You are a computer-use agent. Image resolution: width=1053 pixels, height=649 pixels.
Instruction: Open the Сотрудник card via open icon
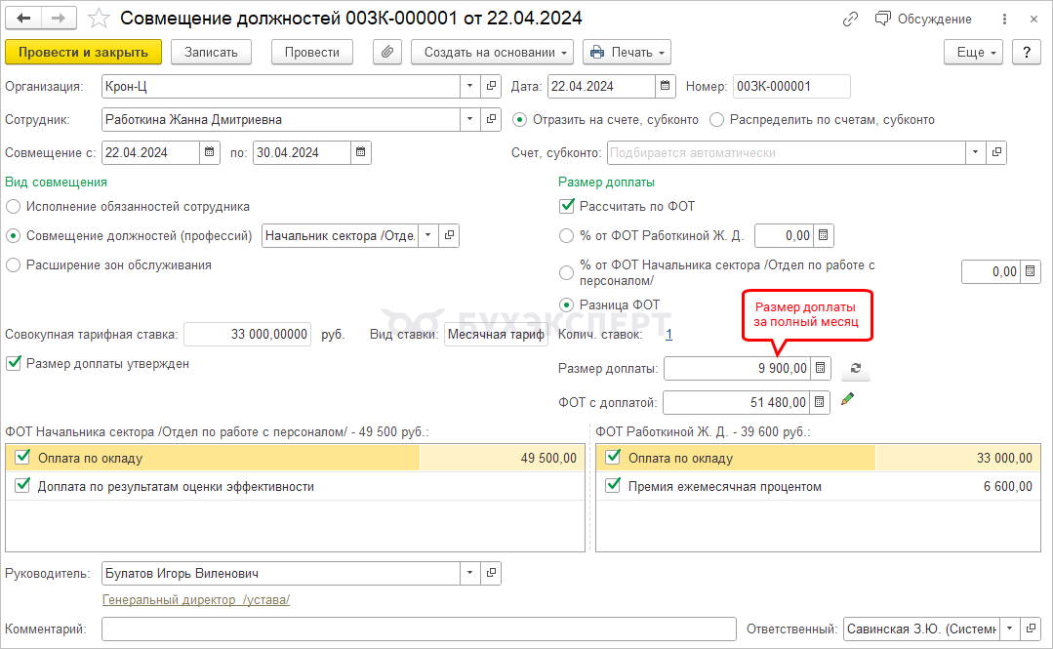tap(491, 119)
